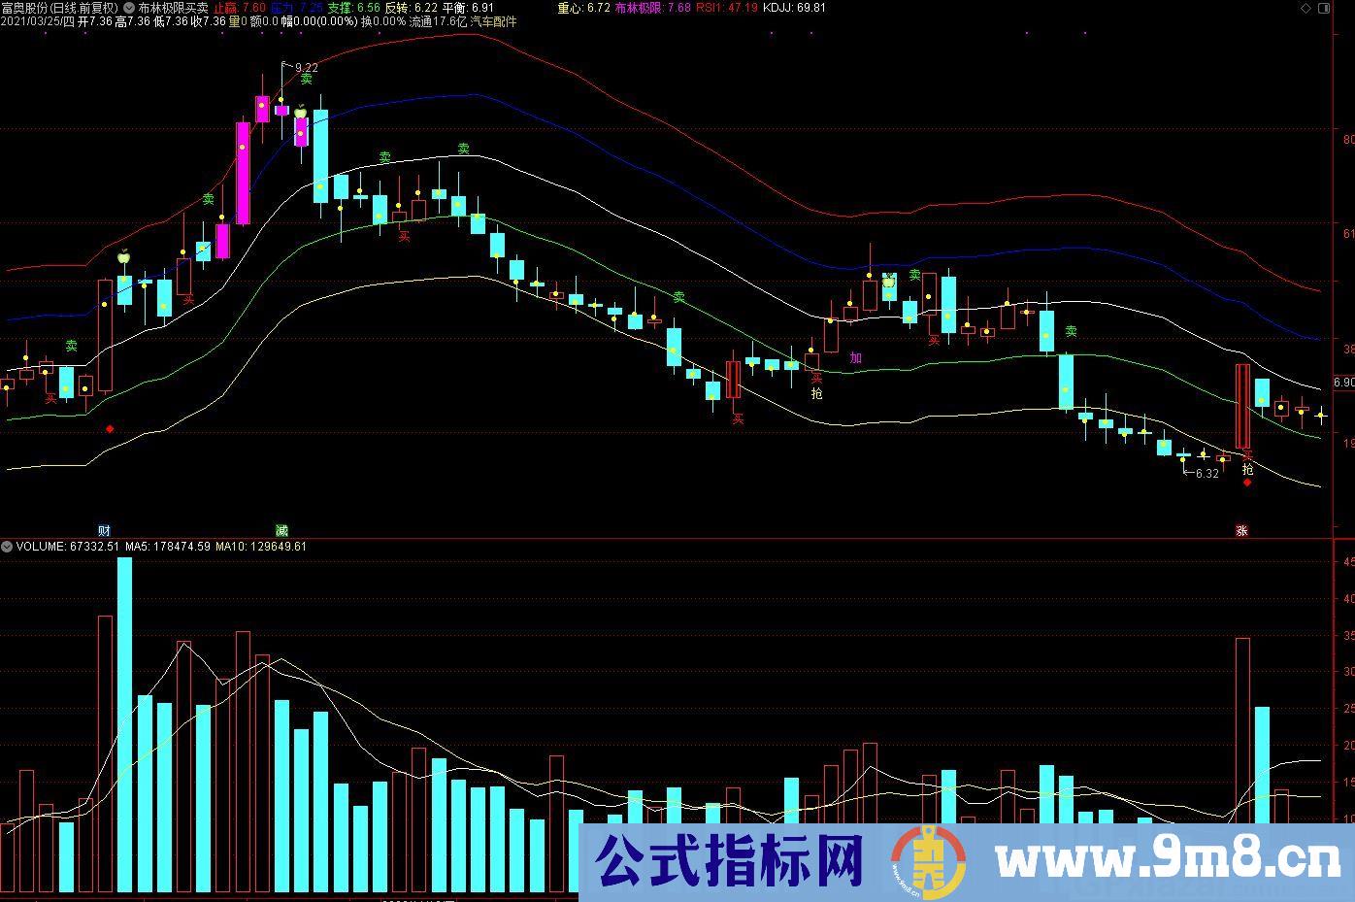1355x902 pixels.
Task: Open the indicator dropdown beside 布林极限买卖
Action: (130, 8)
